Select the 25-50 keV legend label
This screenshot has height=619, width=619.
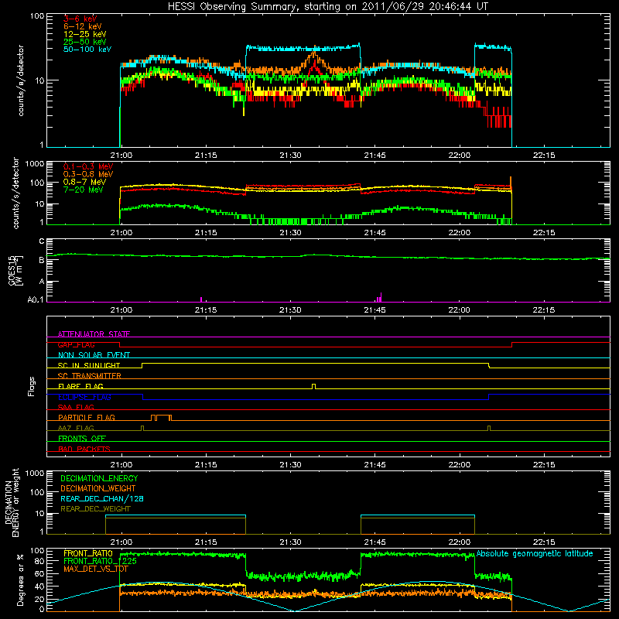coord(85,42)
